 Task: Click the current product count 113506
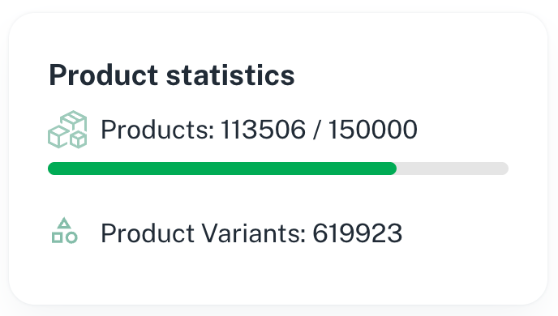pos(263,130)
